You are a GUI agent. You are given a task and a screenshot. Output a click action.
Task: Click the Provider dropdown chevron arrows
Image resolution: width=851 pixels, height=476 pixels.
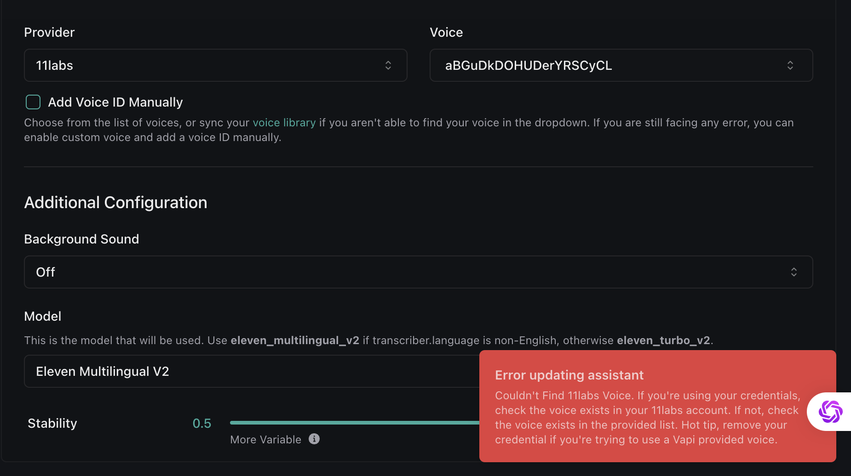tap(388, 65)
